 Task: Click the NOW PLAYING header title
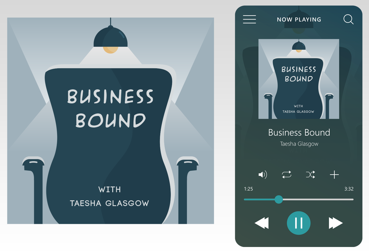(299, 20)
